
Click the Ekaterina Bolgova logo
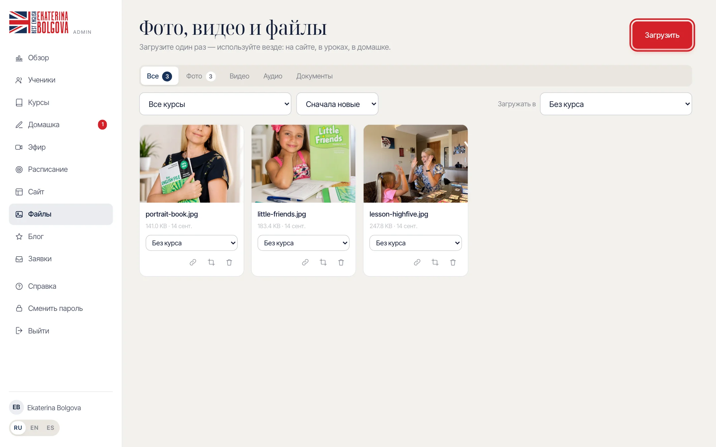point(39,22)
